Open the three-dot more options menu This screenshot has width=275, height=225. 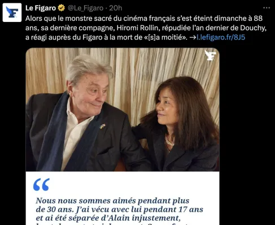[267, 8]
